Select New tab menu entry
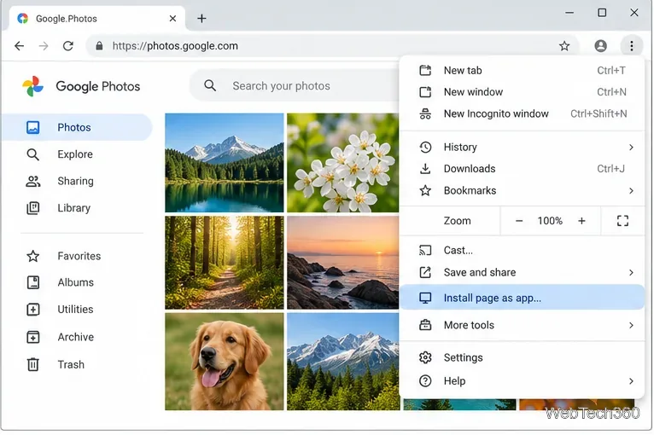This screenshot has width=654, height=435. [x=522, y=71]
